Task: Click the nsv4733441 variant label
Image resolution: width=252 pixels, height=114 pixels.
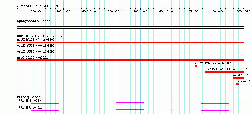Action: 242,75
